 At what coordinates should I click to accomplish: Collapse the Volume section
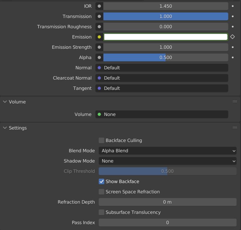pos(5,102)
